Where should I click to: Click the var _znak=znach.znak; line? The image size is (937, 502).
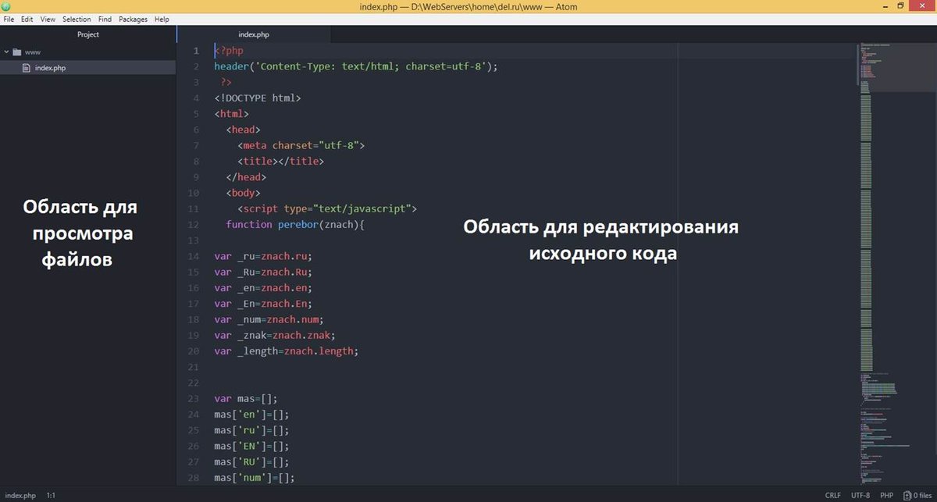275,336
